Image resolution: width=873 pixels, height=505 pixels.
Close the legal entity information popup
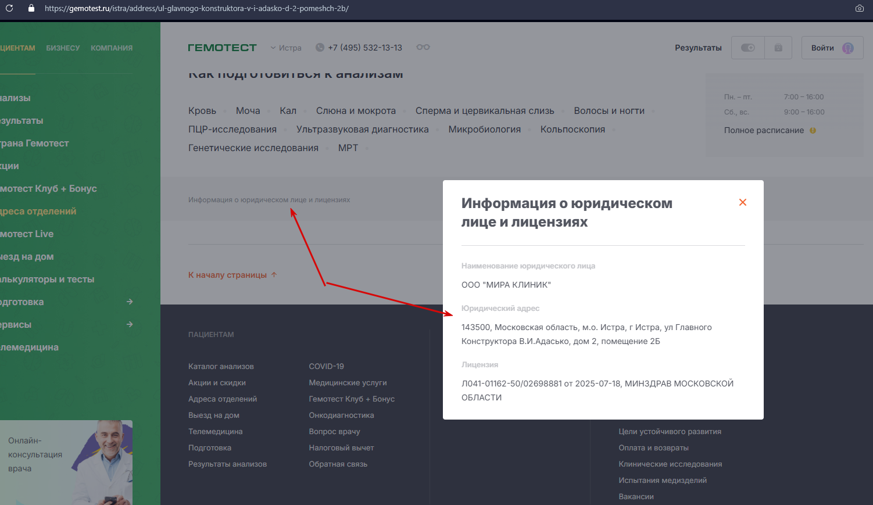pos(742,202)
